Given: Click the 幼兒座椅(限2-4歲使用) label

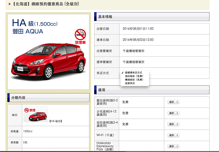Looking at the screenshot, I should click(x=107, y=124).
